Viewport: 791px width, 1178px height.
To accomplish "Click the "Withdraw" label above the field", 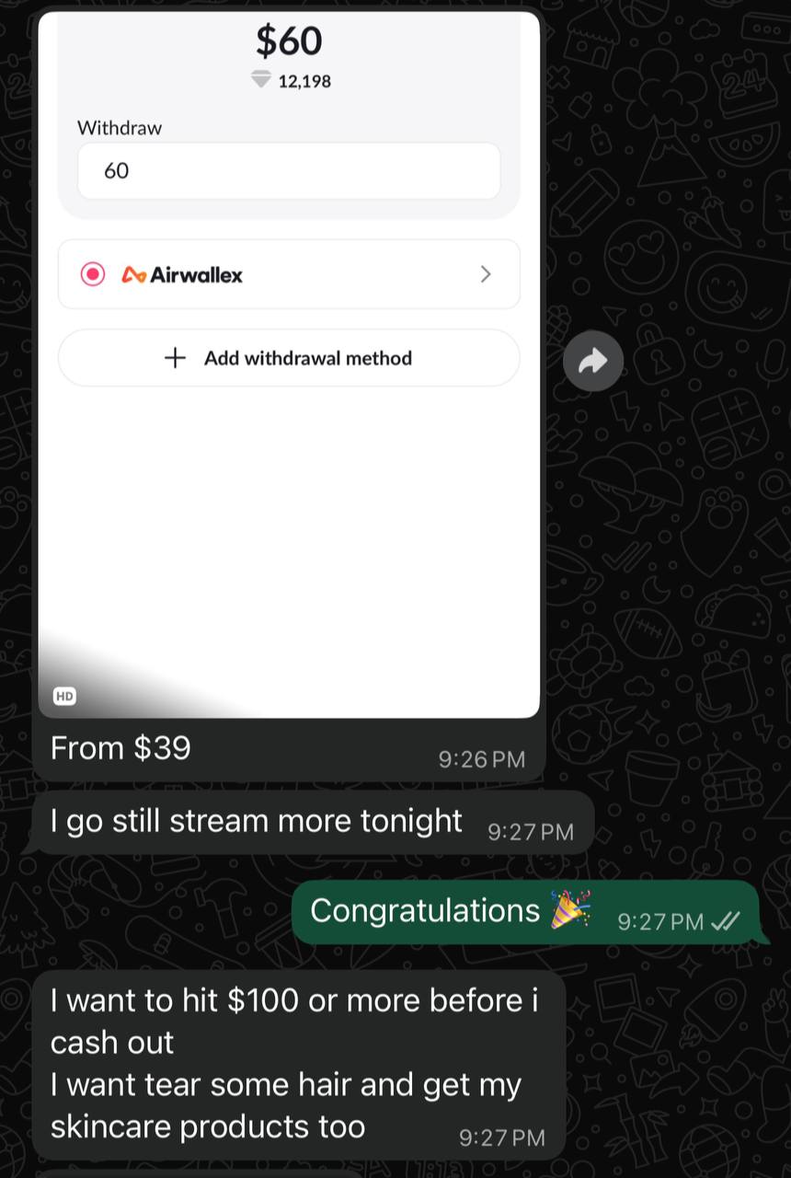I will [120, 128].
